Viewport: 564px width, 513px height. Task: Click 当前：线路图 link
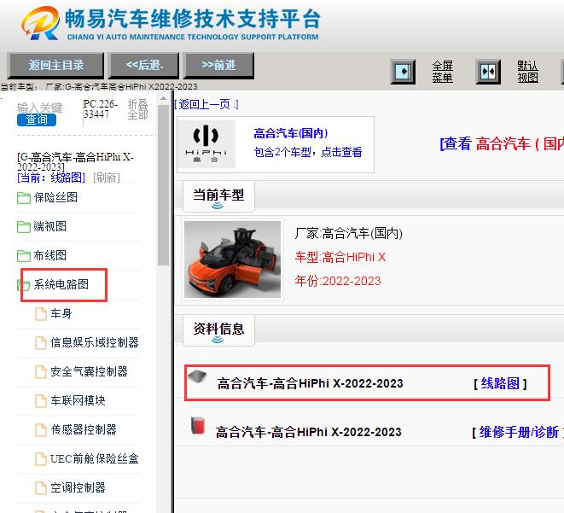(x=51, y=178)
